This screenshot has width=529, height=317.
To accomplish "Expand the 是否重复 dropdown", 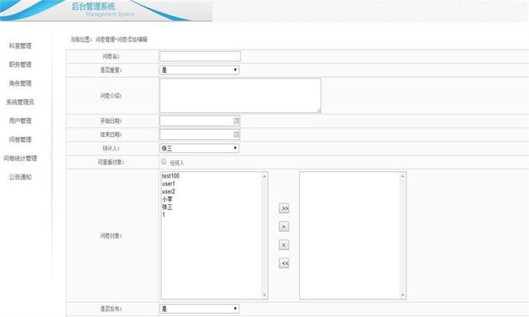I will pos(200,70).
